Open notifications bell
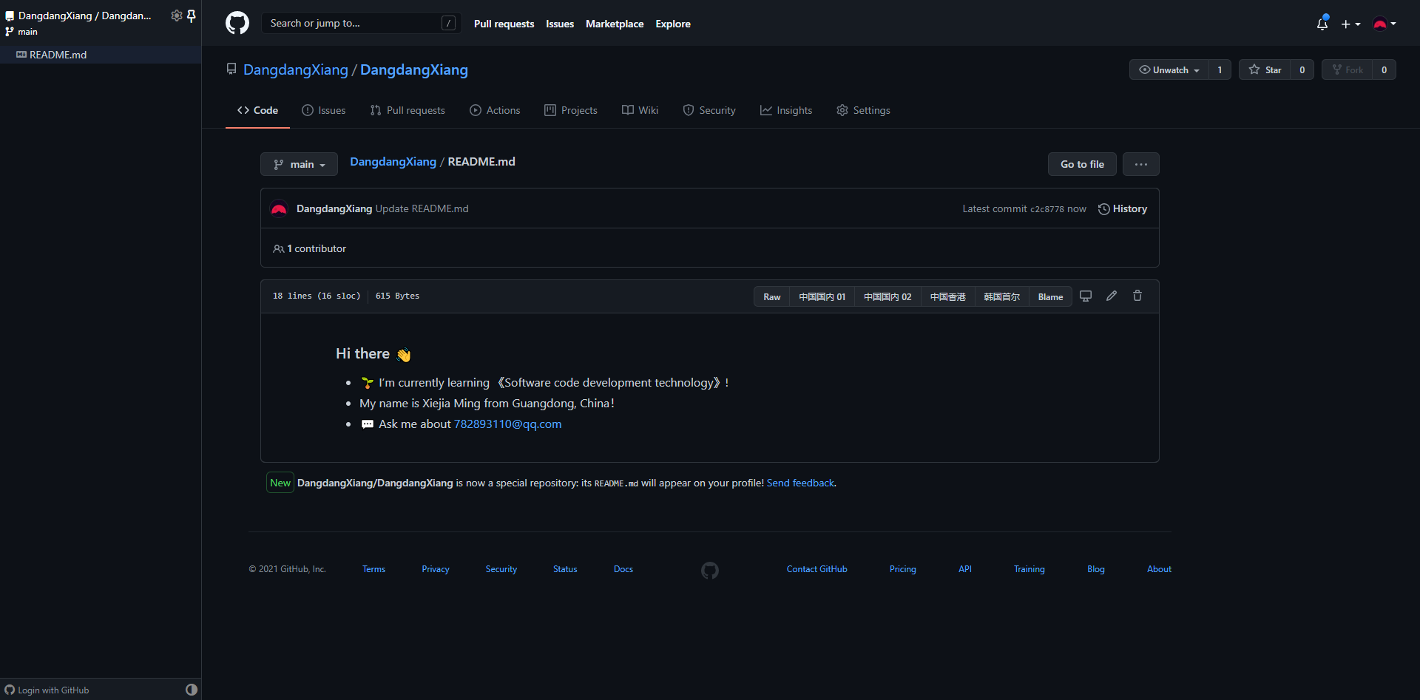 coord(1322,24)
